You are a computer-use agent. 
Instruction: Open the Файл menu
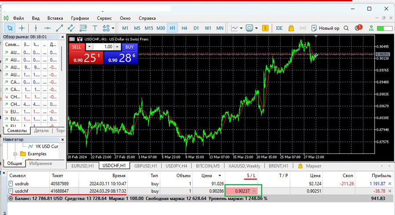click(18, 18)
